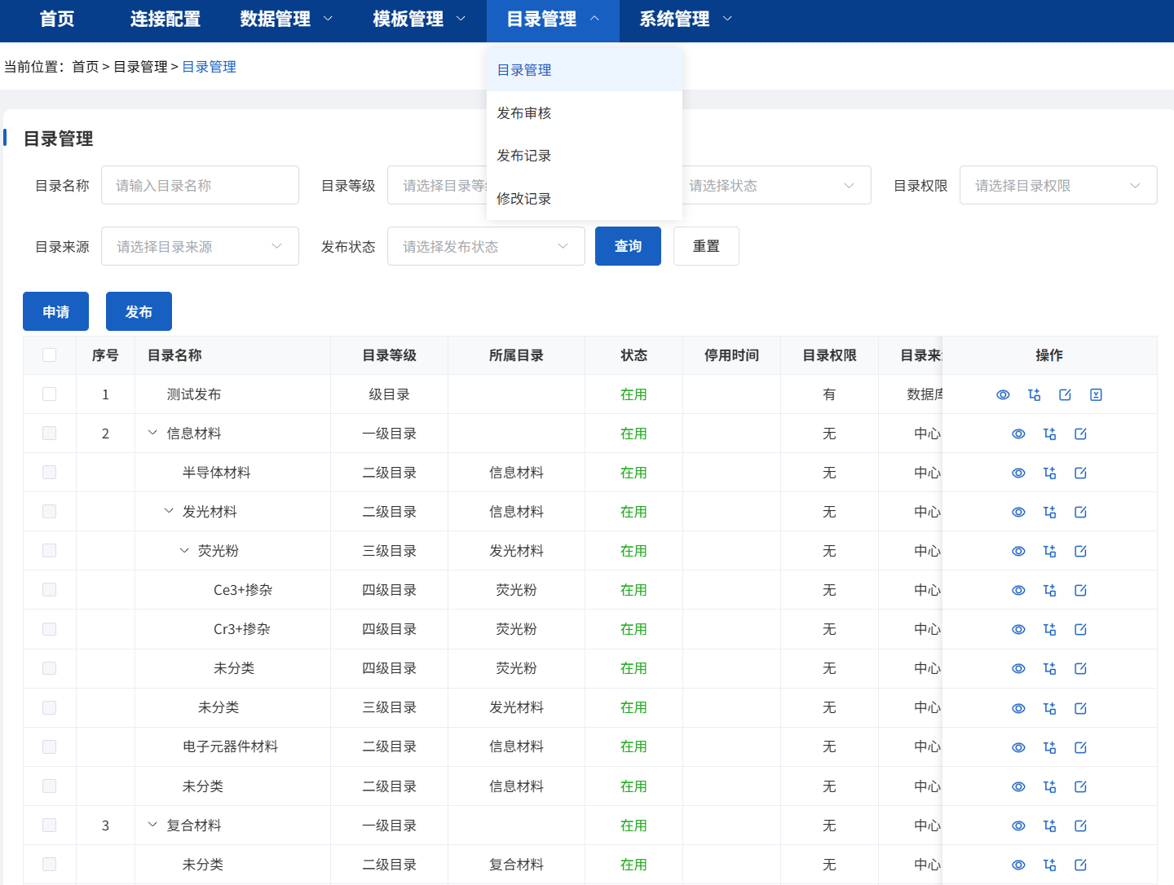Collapse the 信息材料 tree node
Image resolution: width=1174 pixels, height=885 pixels.
click(x=152, y=434)
